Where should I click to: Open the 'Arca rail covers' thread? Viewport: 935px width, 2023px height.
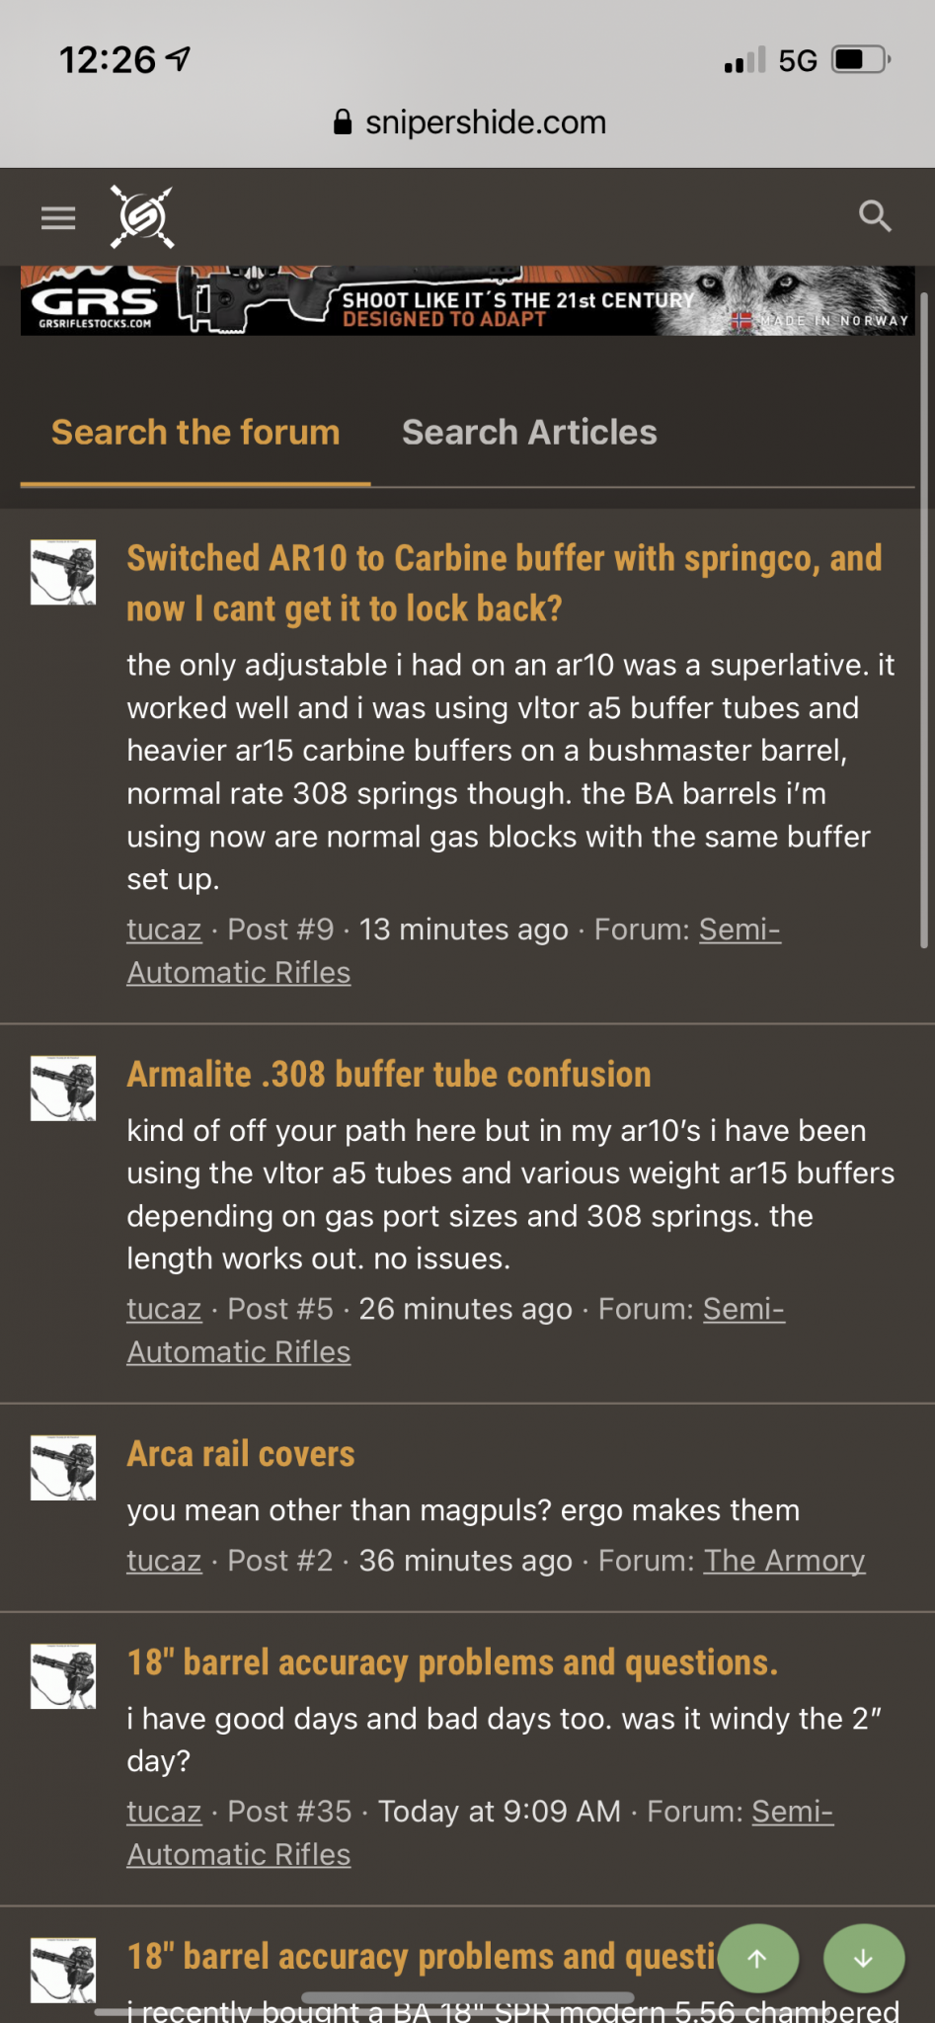click(241, 1454)
